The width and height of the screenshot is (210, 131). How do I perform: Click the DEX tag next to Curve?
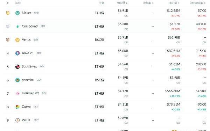(36, 107)
